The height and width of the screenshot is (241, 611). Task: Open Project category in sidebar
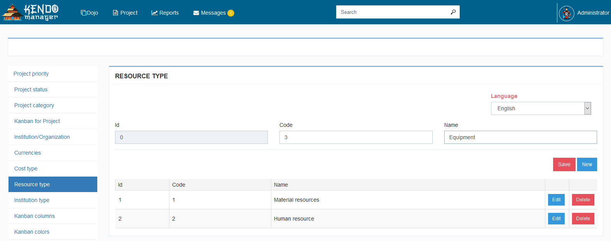[53, 105]
